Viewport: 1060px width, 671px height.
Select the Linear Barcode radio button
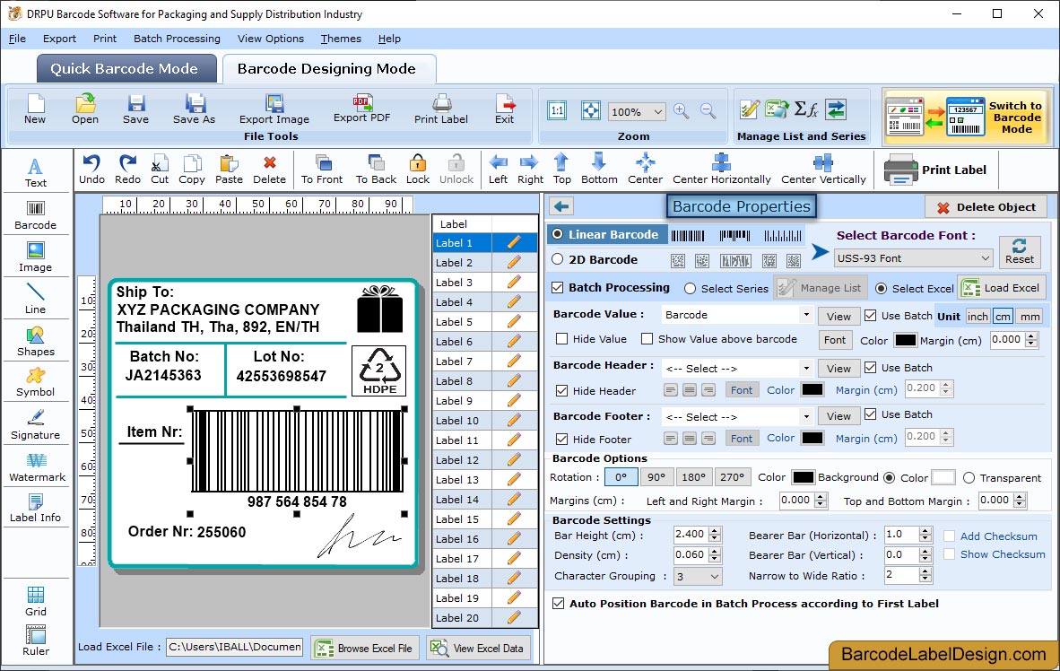[557, 234]
